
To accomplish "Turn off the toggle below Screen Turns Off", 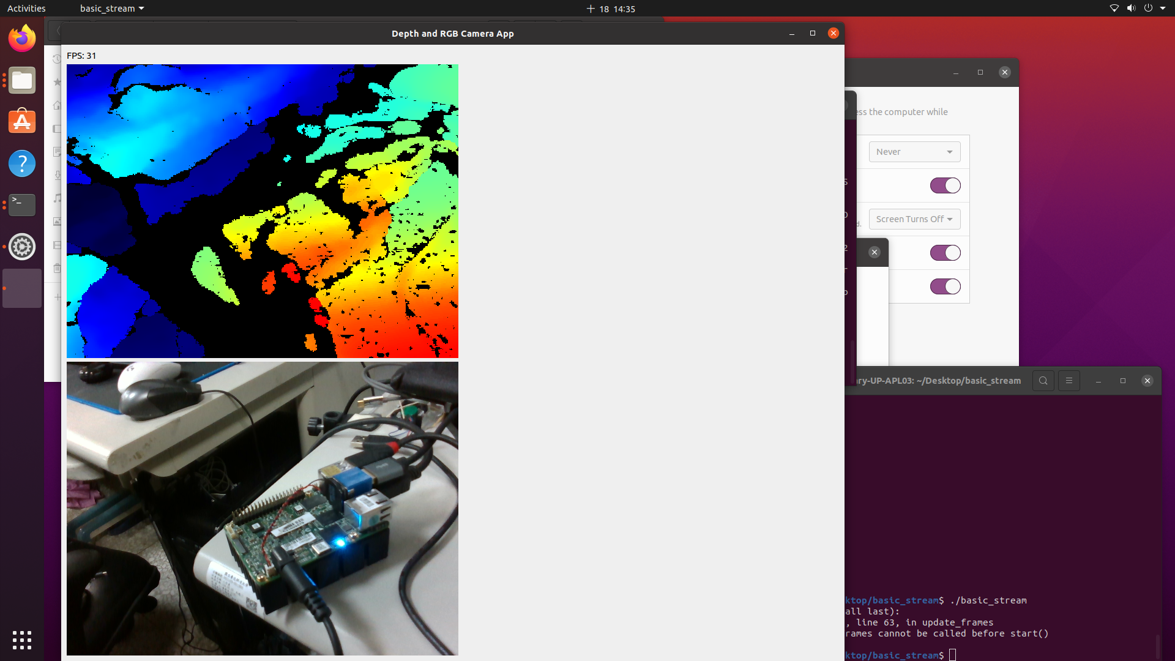I will [945, 252].
